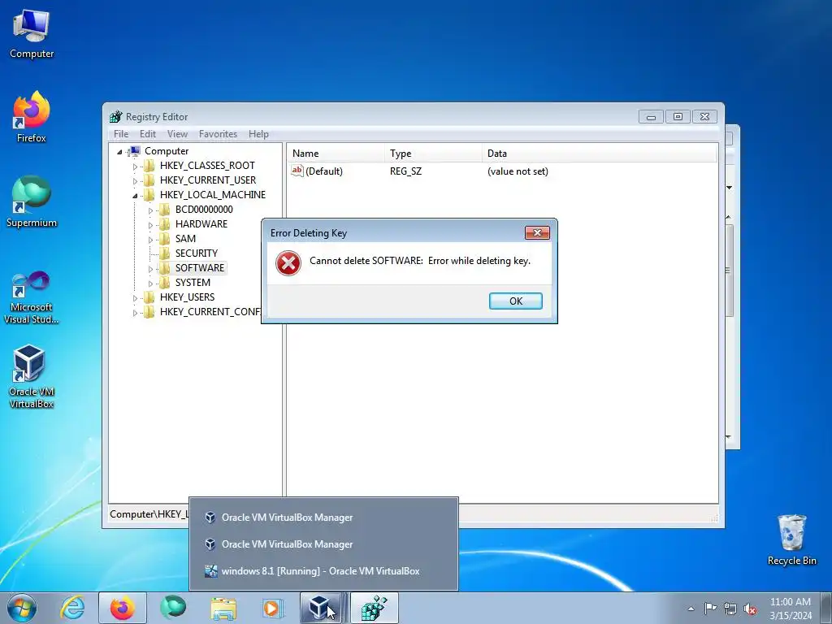Open Windows Explorer from taskbar
This screenshot has width=832, height=624.
223,608
